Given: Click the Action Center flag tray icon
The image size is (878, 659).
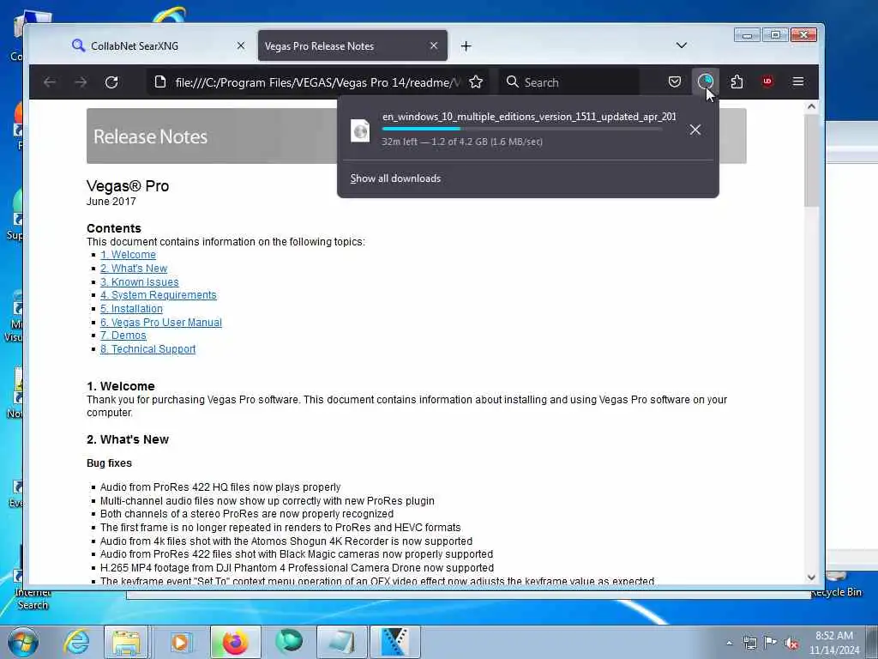Looking at the screenshot, I should (x=770, y=643).
